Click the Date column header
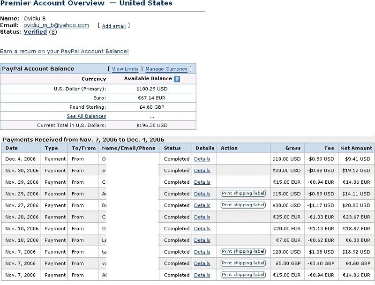375x285 pixels. tap(11, 148)
